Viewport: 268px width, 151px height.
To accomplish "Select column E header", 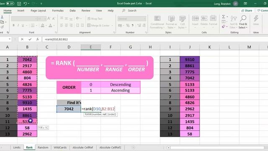I will coord(90,47).
